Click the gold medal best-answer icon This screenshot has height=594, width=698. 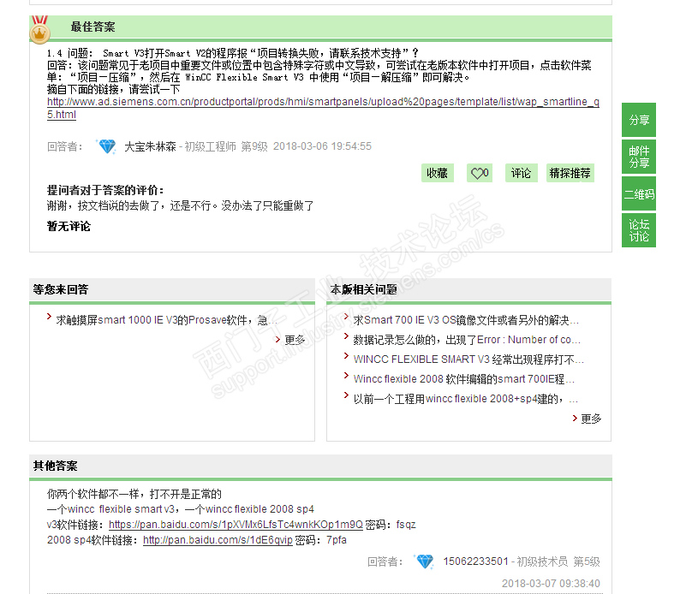click(x=39, y=29)
